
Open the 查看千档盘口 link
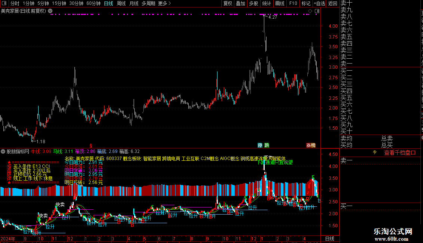[400, 153]
